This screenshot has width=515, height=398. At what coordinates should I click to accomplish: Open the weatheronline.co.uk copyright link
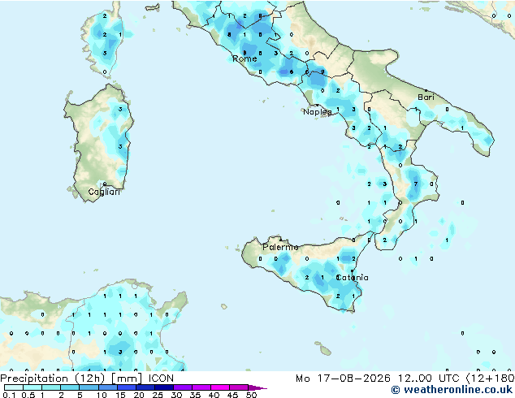point(452,390)
